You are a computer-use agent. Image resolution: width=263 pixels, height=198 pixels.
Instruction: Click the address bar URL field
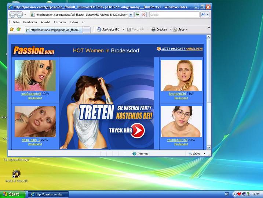[x=80, y=15]
